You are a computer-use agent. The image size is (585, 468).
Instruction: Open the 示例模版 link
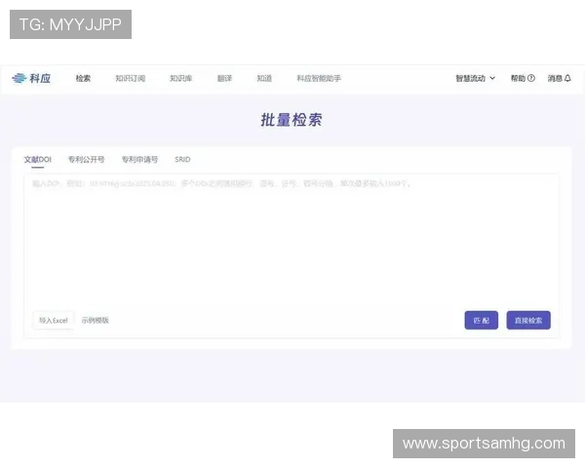coord(96,320)
